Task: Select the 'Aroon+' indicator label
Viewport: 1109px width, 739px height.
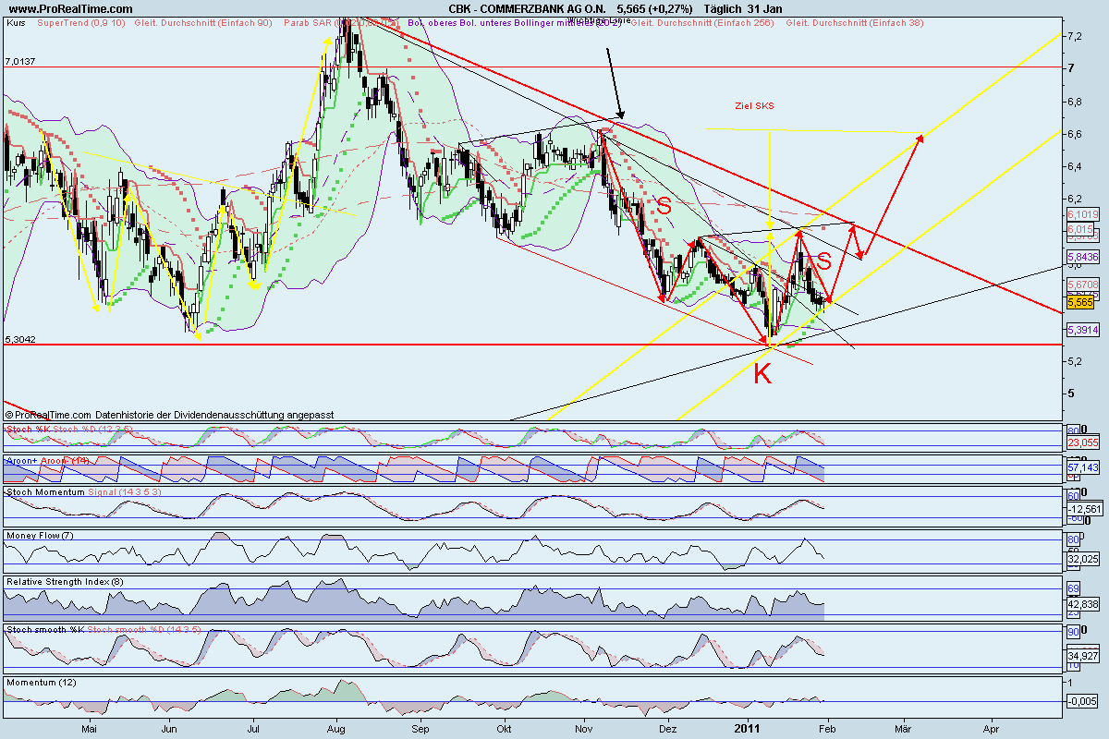Action: coord(22,459)
